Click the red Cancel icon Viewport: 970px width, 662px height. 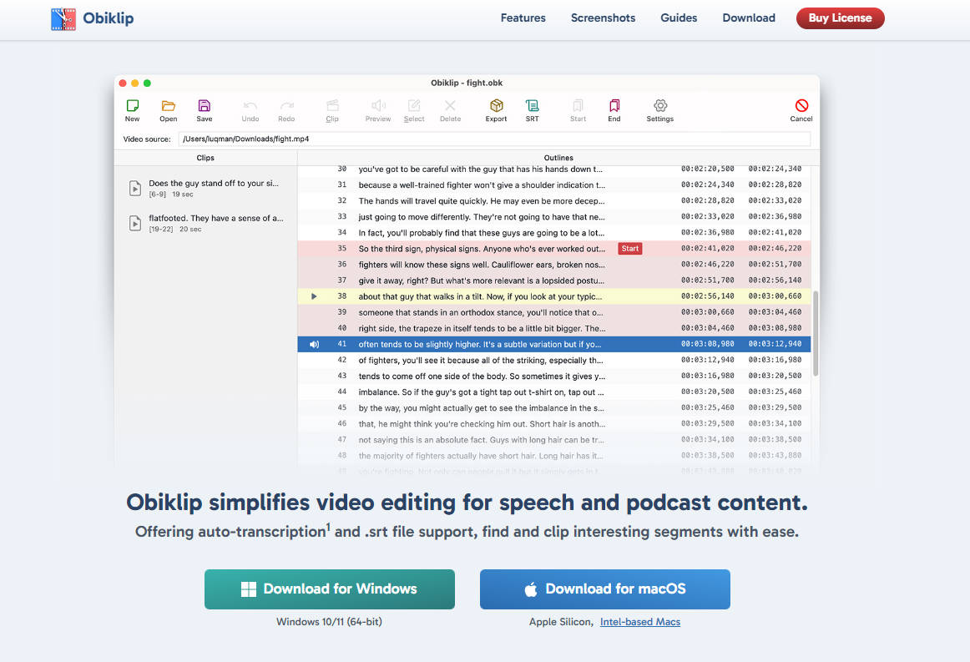click(801, 106)
